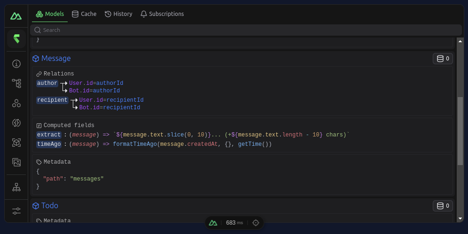Click the 683 ms timing in bottom bar
This screenshot has width=468, height=234.
234,223
